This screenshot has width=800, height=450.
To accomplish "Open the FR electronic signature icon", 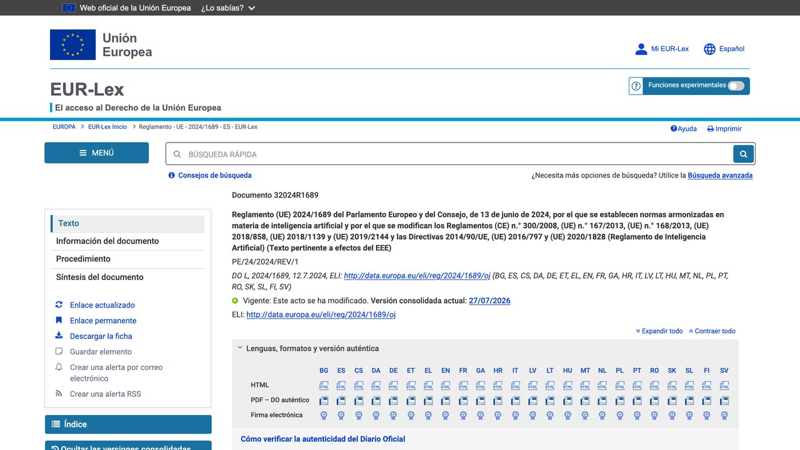I will click(463, 415).
